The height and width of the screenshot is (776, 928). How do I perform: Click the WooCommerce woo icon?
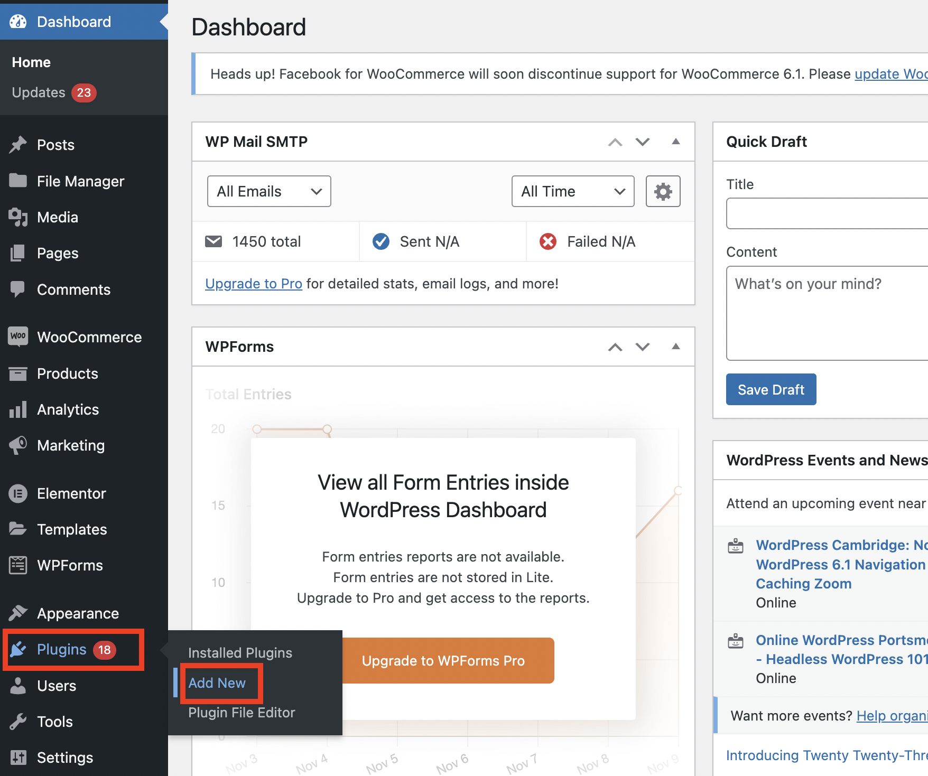(18, 336)
